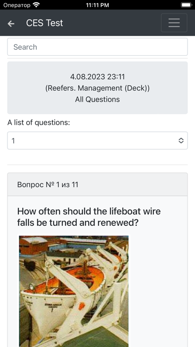Tap the All Questions label
Image resolution: width=195 pixels, height=347 pixels.
[x=97, y=99]
